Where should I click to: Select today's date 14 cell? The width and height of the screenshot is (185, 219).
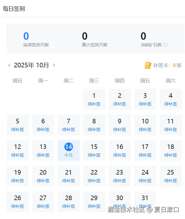(x=69, y=150)
